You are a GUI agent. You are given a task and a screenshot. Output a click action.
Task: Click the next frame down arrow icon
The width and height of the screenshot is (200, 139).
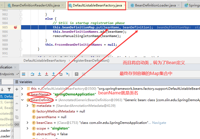coord(2,90)
